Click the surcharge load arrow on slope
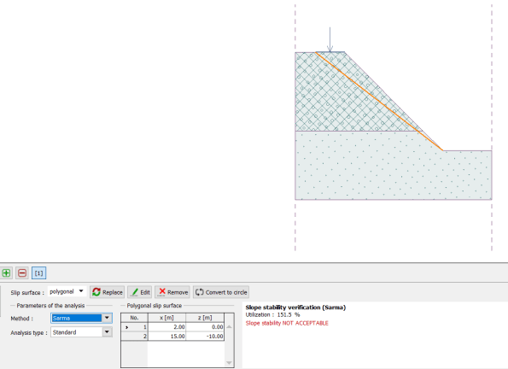Screen dimensions: 508x369 (330, 39)
